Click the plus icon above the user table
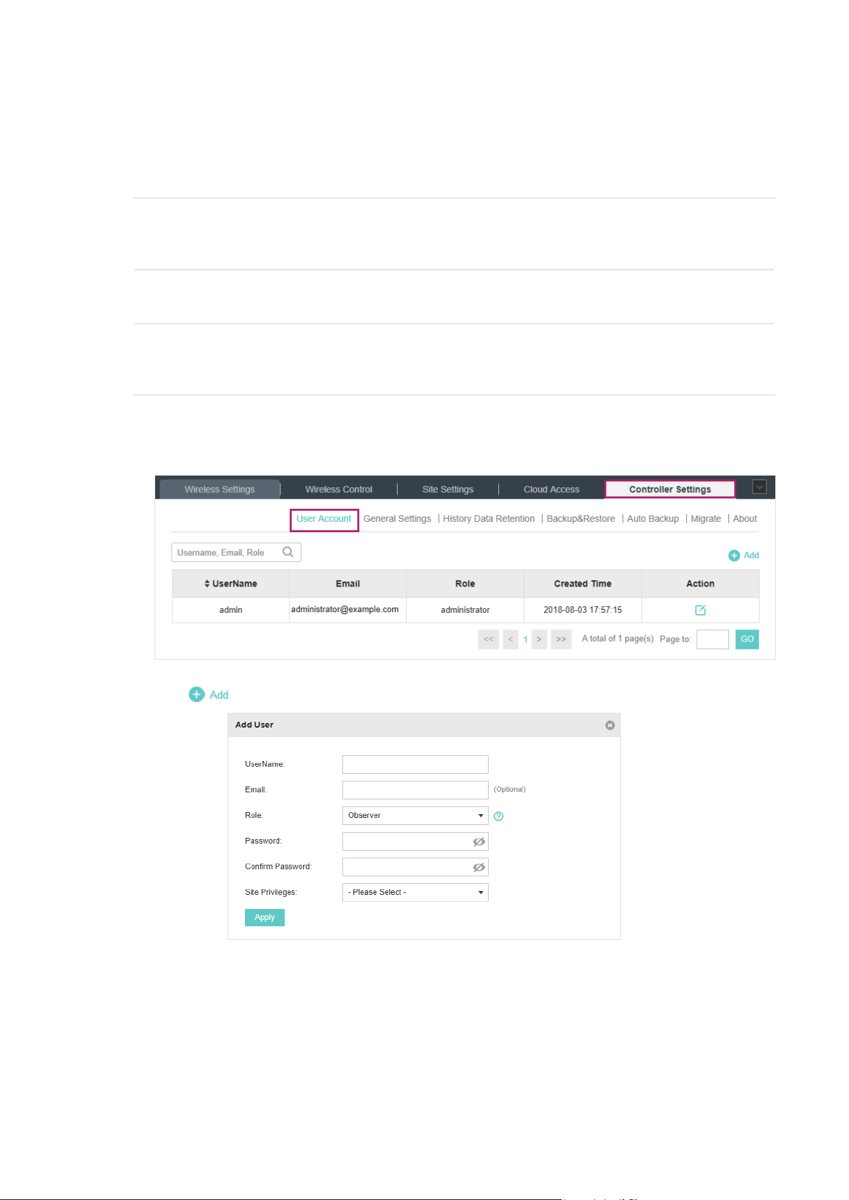This screenshot has width=849, height=1200. coord(734,556)
